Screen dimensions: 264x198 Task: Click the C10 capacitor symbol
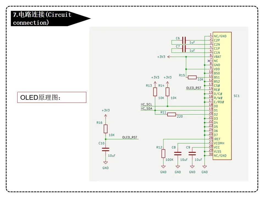[106, 149]
